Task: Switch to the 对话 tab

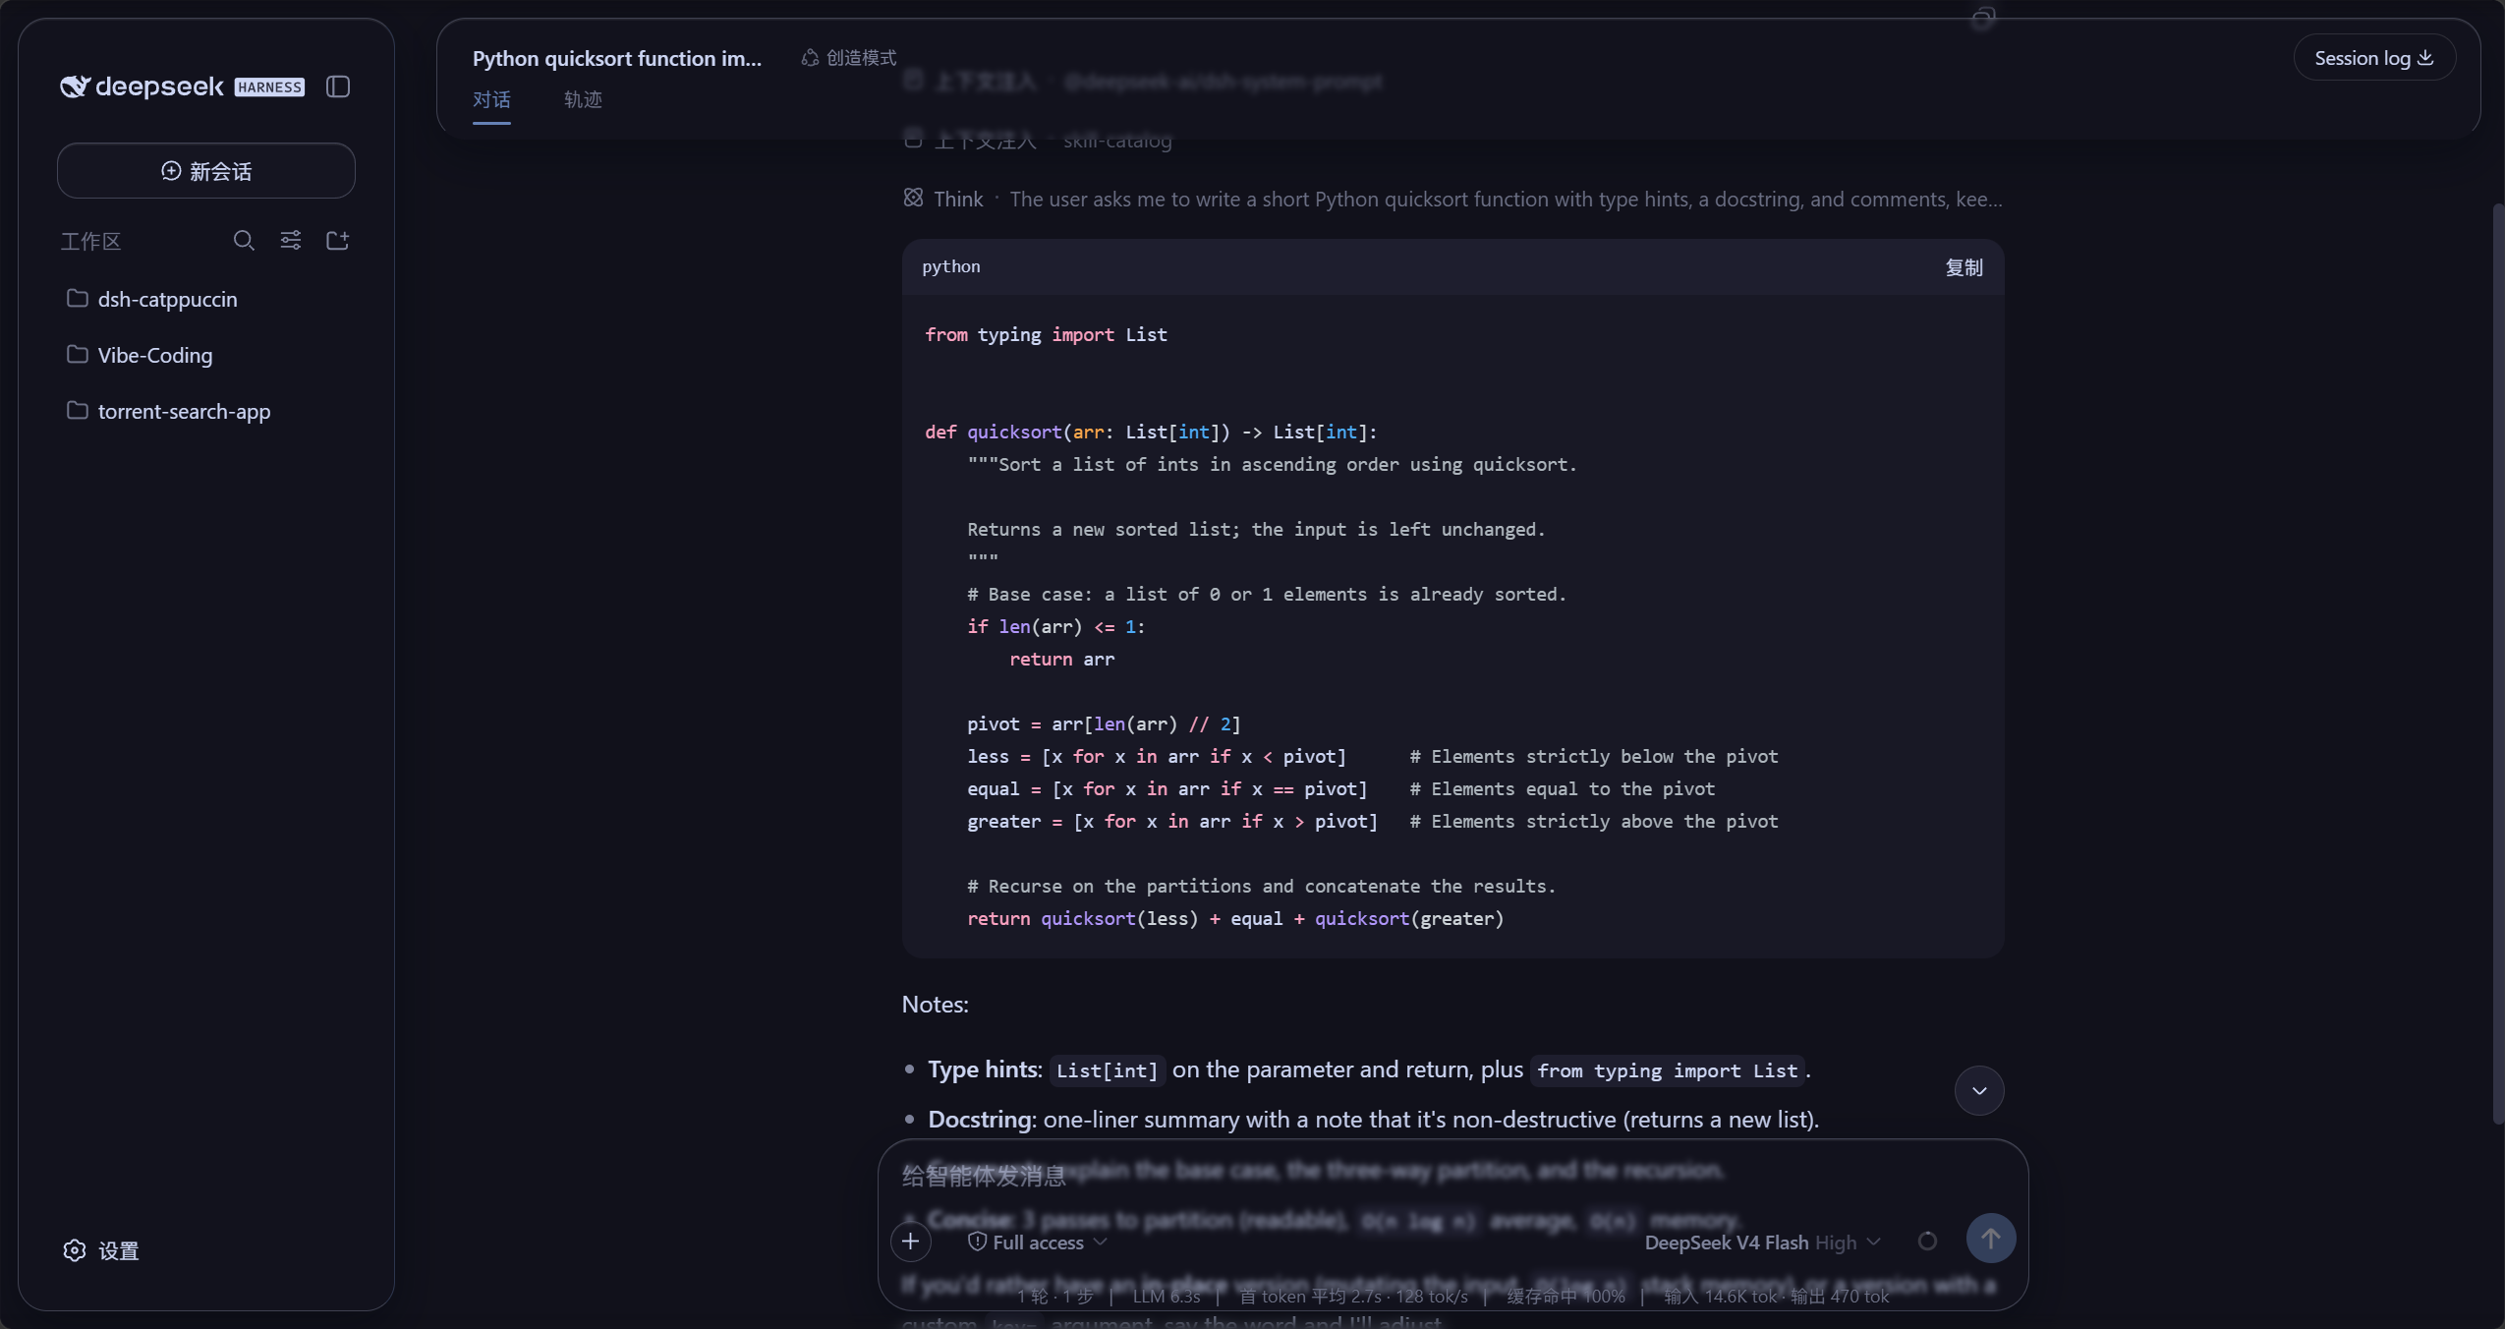Action: click(491, 100)
